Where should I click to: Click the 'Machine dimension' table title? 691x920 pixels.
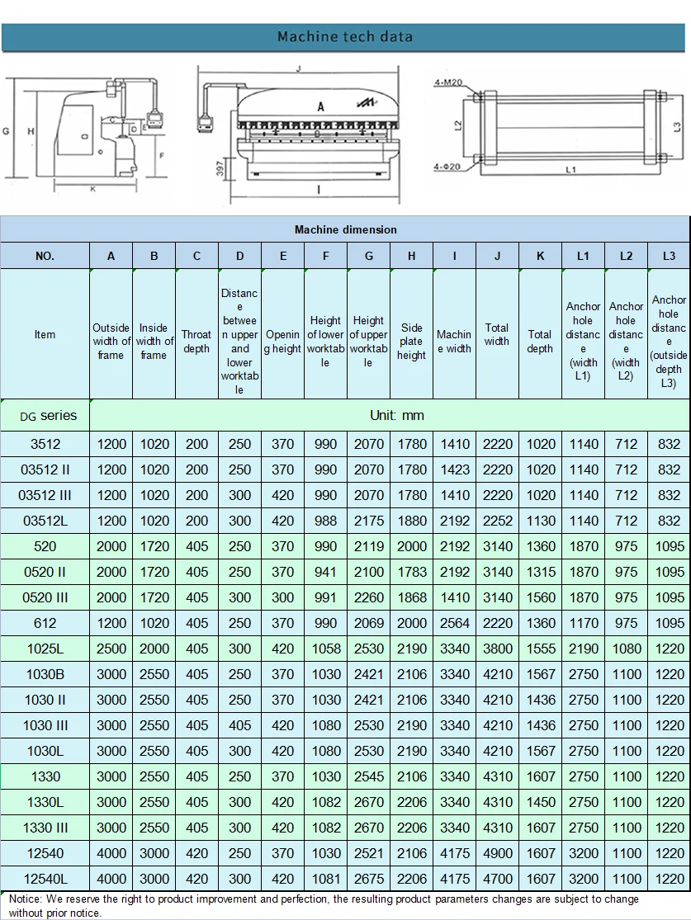click(x=345, y=229)
